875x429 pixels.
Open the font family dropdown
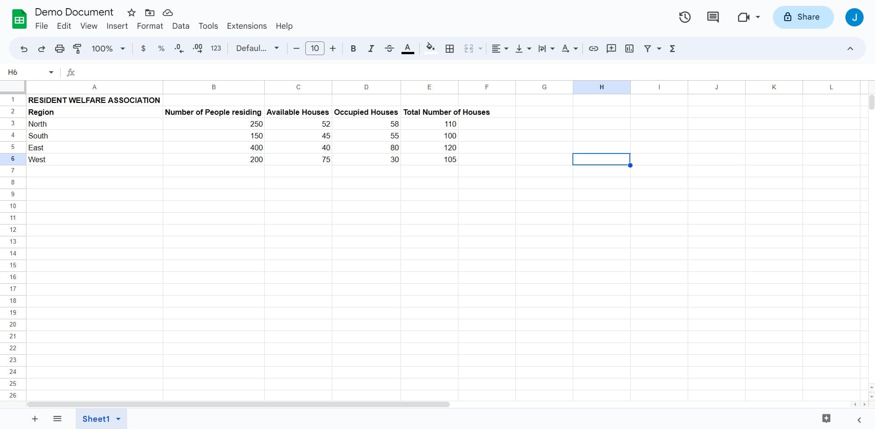point(257,49)
